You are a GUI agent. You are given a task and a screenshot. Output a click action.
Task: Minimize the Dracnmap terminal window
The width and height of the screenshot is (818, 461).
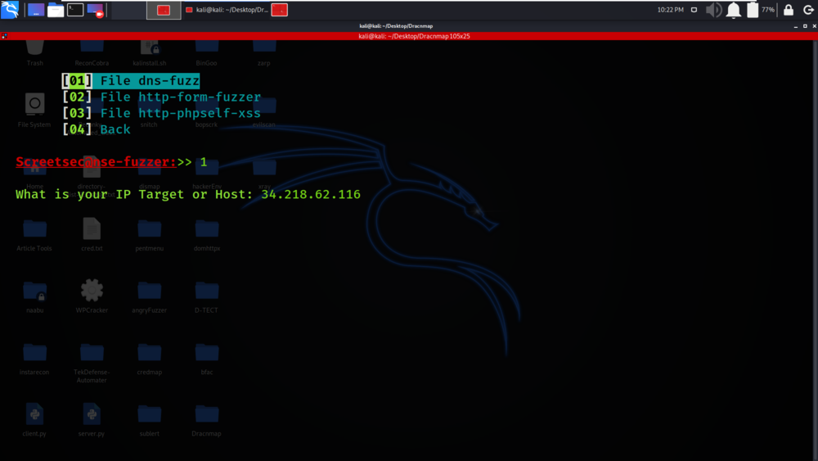(796, 26)
